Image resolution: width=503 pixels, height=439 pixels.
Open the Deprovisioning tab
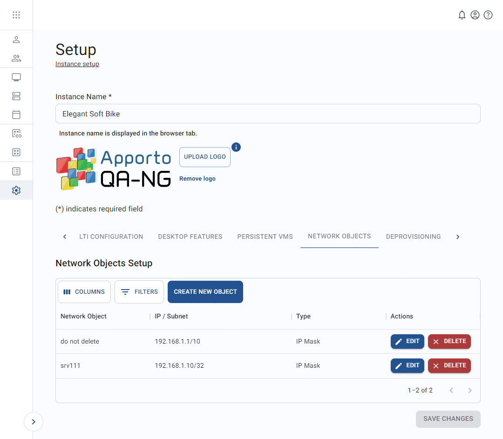(x=413, y=236)
